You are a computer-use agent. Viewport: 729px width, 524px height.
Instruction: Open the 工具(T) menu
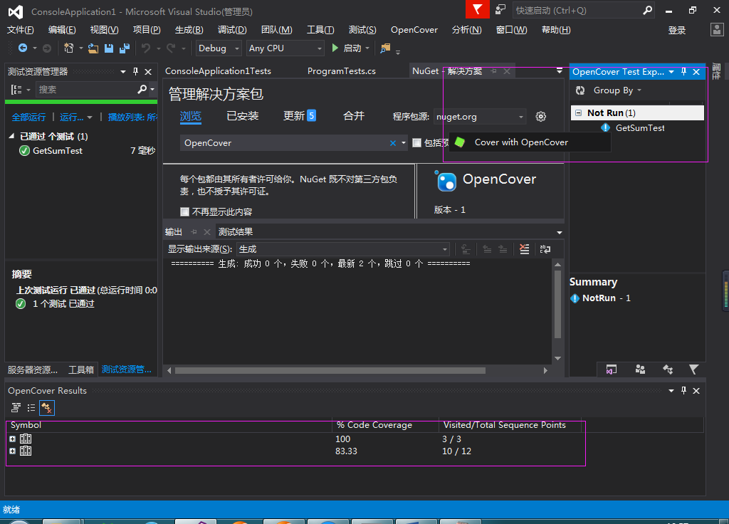tap(320, 30)
